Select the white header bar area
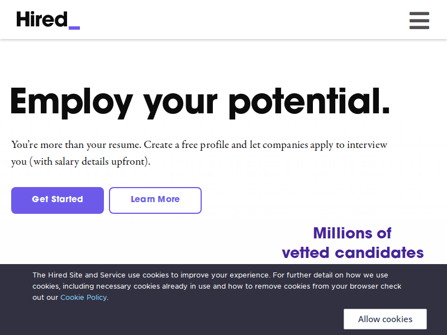 pos(223,20)
